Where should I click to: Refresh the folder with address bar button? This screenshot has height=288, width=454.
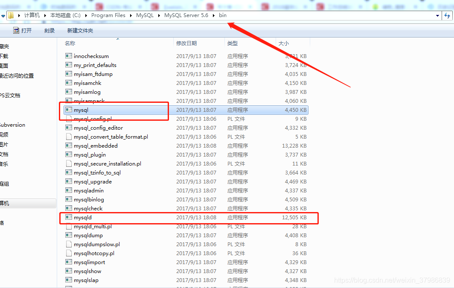[x=447, y=16]
